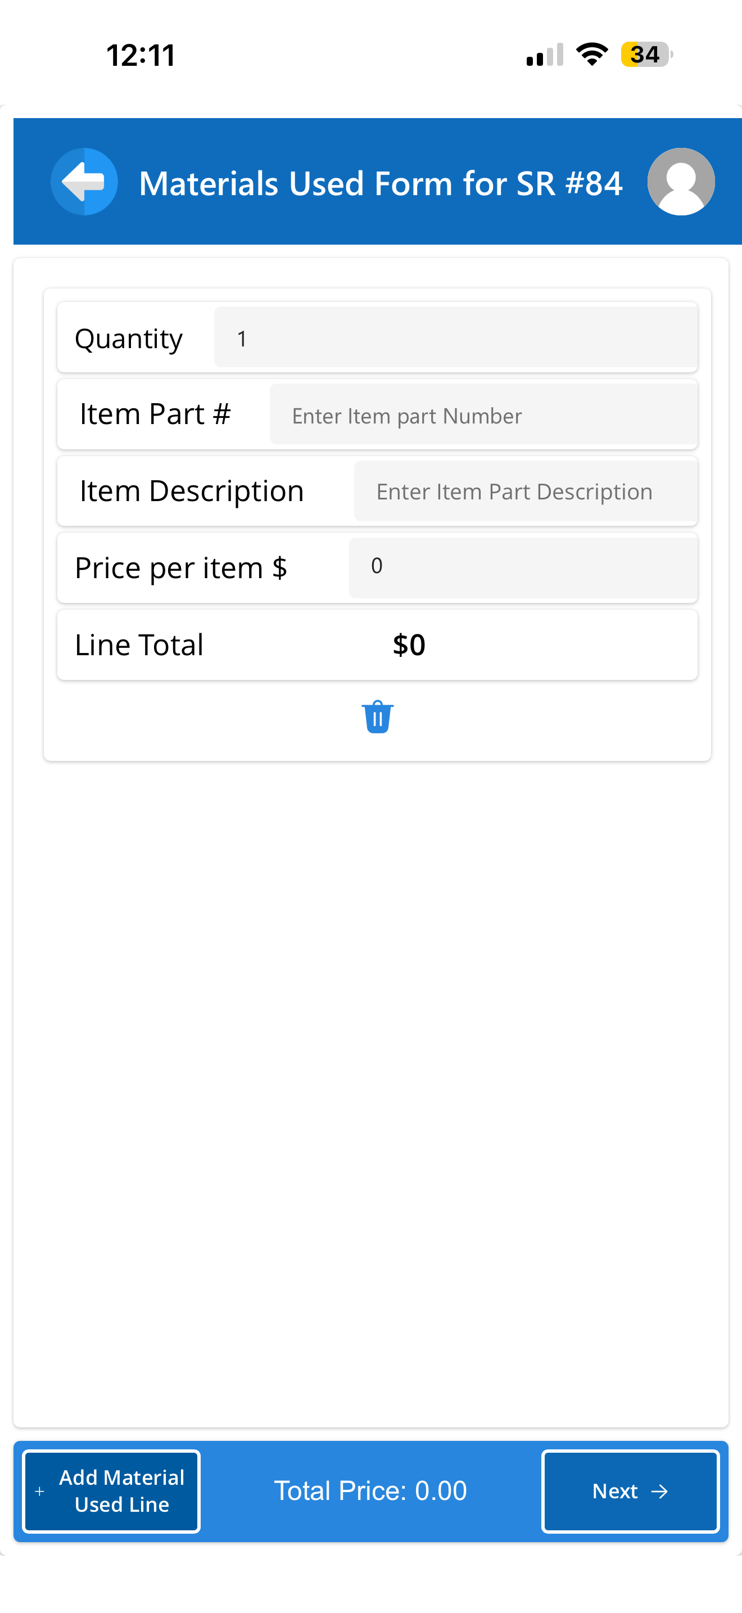Viewport: 742px width, 1613px height.
Task: Tap the cellular signal bars icon
Action: point(545,55)
